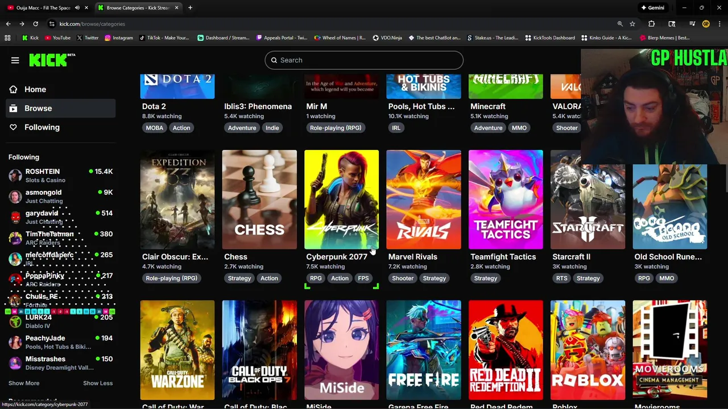The width and height of the screenshot is (728, 409).
Task: Open browser extensions puzzle icon
Action: pyautogui.click(x=652, y=24)
